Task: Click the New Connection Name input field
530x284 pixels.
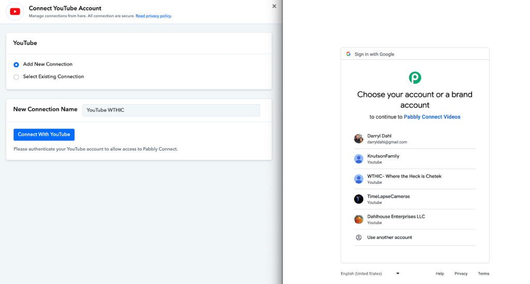Action: click(171, 110)
